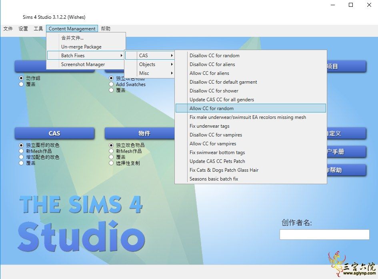Select Fix underwear tags
This screenshot has width=378, height=279.
point(251,126)
